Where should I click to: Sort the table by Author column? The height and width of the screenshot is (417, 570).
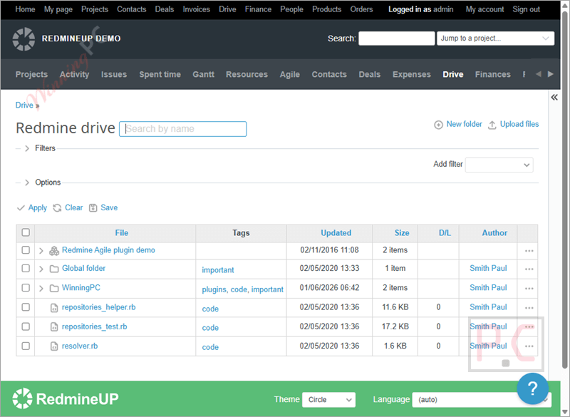click(494, 233)
